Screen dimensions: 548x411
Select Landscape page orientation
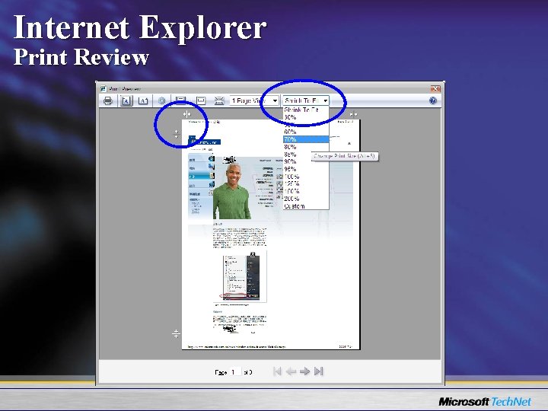coord(143,101)
